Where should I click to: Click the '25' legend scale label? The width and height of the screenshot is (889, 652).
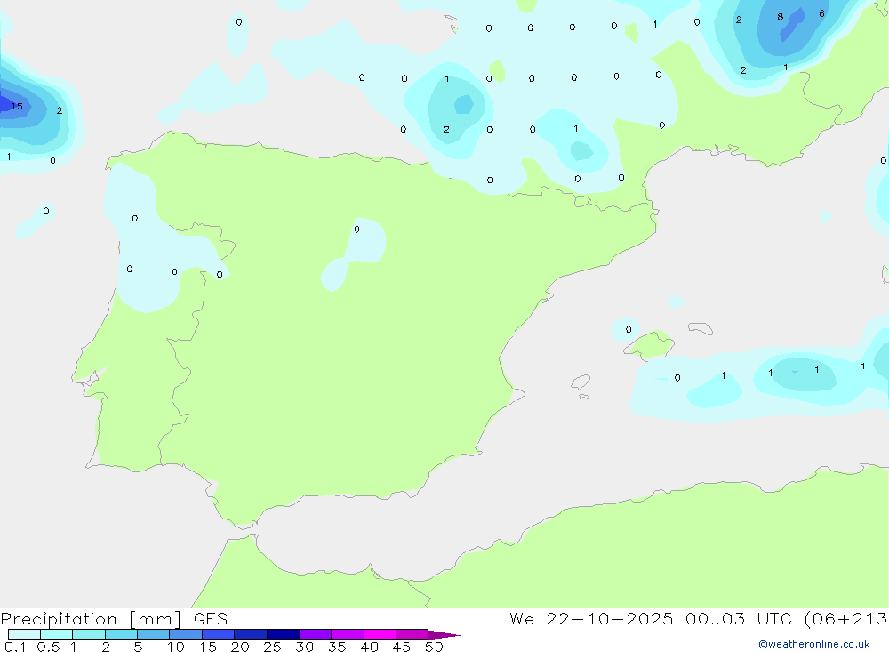coord(273,647)
